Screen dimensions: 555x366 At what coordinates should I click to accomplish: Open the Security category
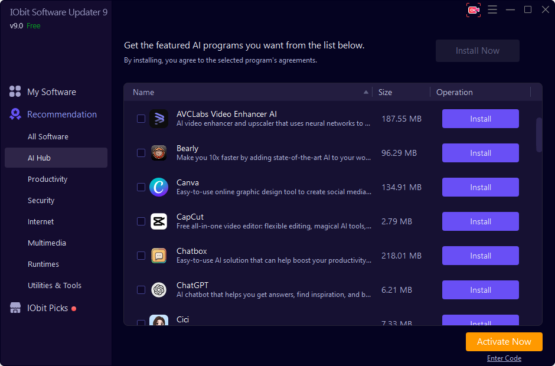coord(41,200)
